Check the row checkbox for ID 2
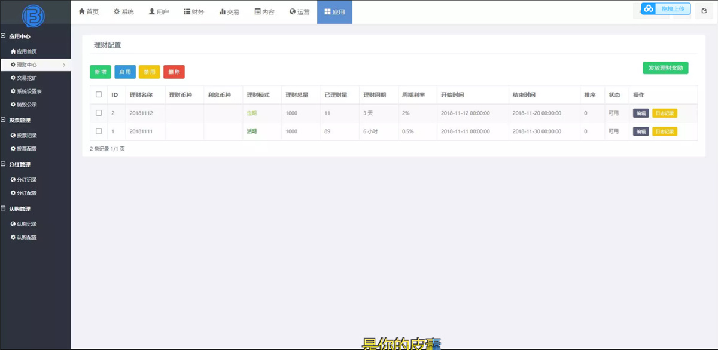718x350 pixels. coord(99,112)
